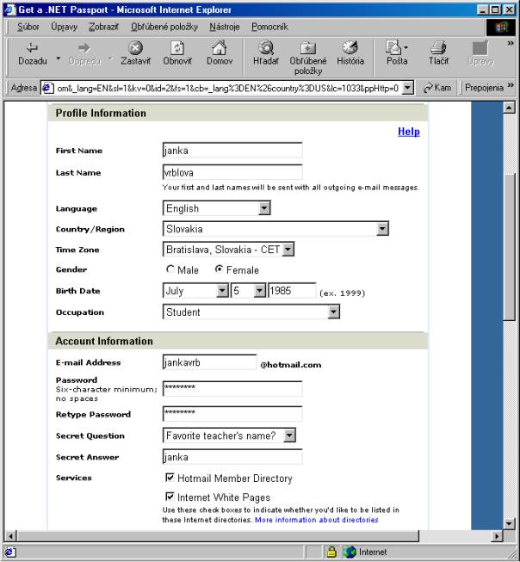Uncheck Hotmail Member Directory checkbox
This screenshot has width=520, height=562.
click(x=170, y=478)
